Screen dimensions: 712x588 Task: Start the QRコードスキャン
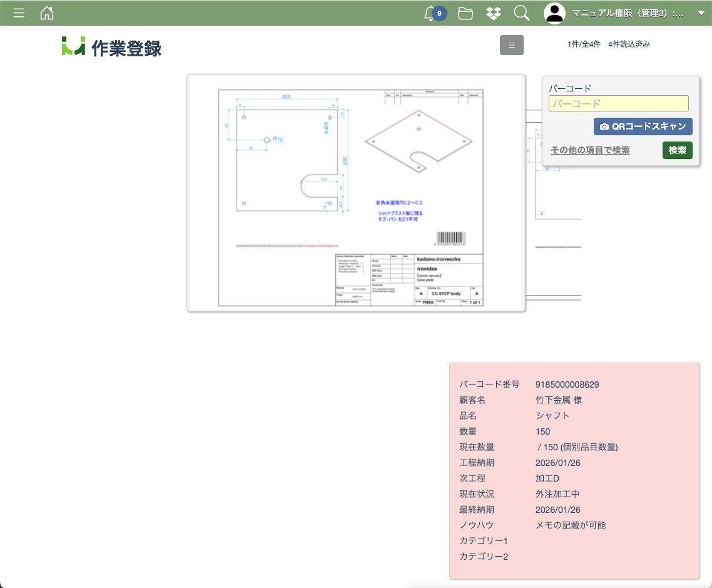coord(643,126)
